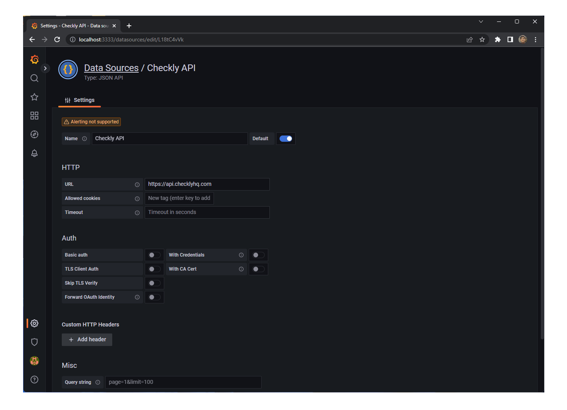The image size is (567, 410).
Task: Click the URL input field
Action: 207,184
